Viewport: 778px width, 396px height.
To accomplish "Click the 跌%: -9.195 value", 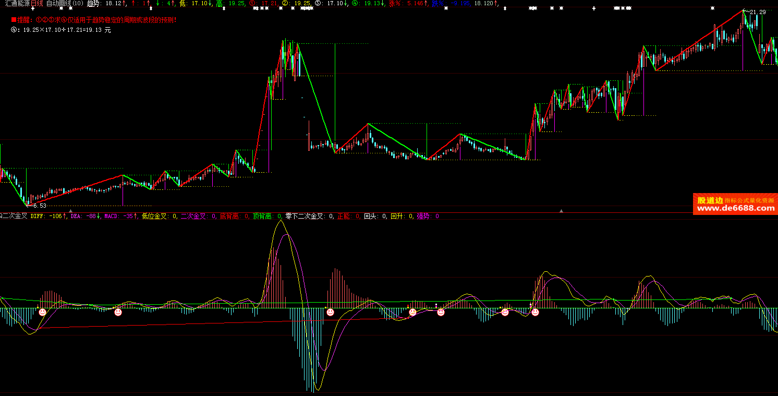I will [451, 4].
